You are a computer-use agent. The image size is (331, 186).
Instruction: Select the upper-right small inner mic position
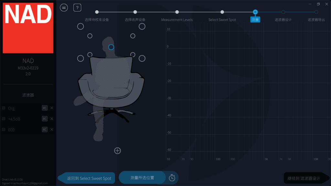(x=133, y=36)
